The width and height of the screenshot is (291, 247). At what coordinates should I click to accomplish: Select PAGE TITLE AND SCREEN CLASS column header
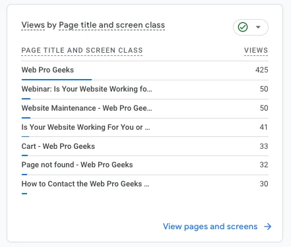coord(82,50)
